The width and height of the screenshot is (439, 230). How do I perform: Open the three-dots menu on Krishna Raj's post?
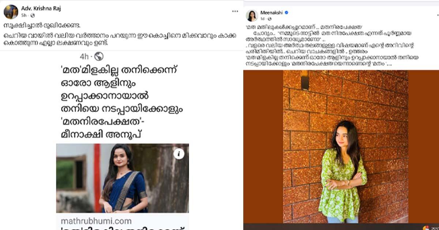(x=235, y=11)
